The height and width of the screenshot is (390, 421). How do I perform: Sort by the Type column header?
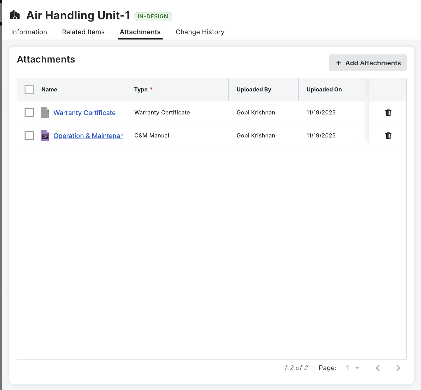tap(141, 90)
